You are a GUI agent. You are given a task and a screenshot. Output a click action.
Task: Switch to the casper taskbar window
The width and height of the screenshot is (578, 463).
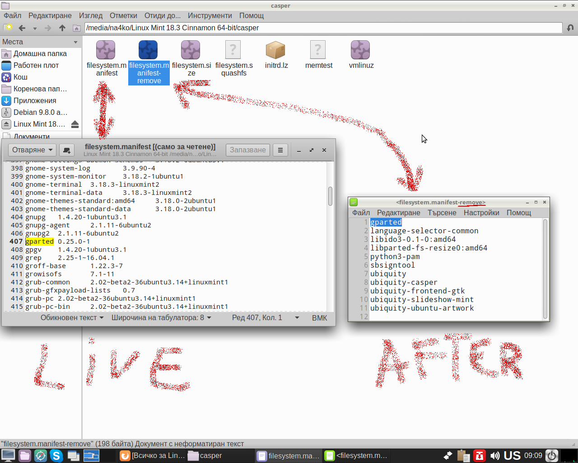(219, 456)
